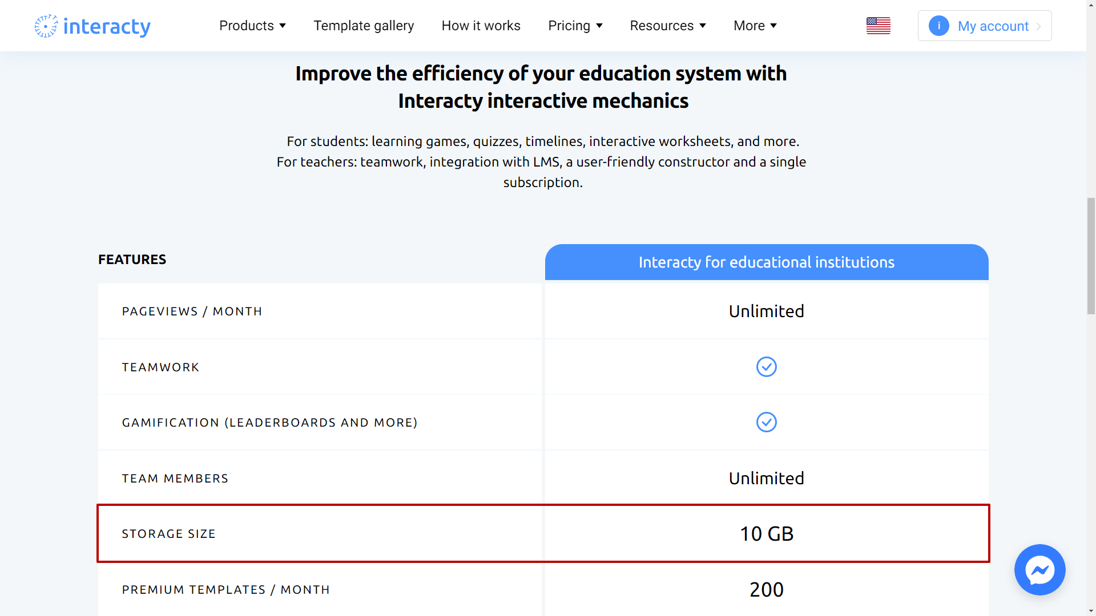Open My account

(x=993, y=26)
